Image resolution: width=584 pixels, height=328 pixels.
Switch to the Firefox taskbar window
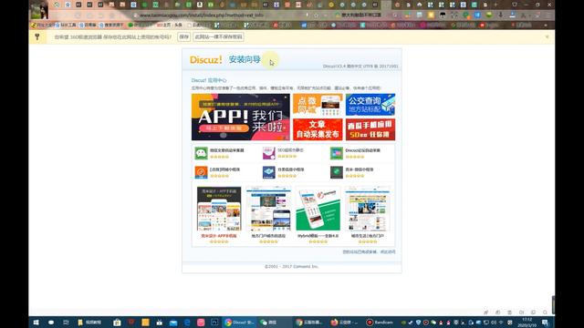coord(344,323)
